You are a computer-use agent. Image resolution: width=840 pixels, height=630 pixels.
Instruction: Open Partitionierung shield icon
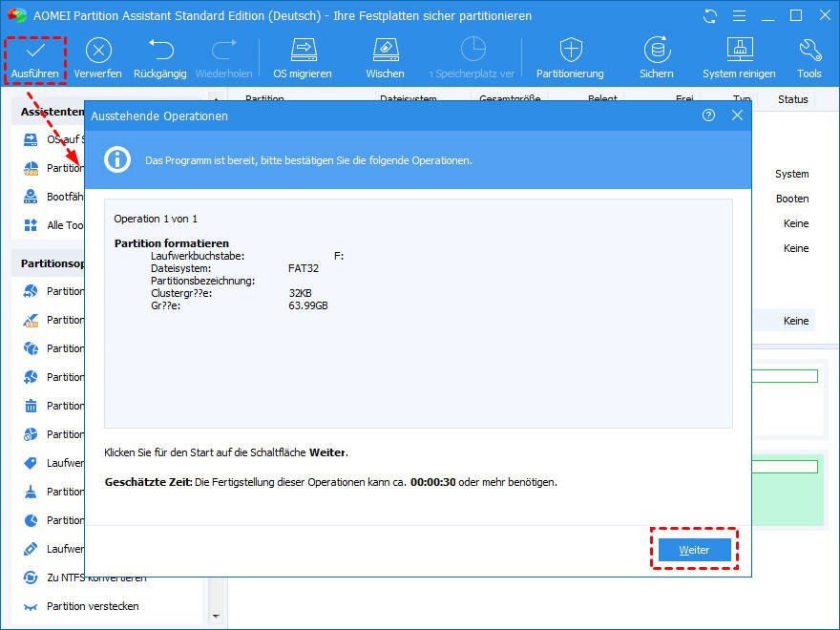point(571,50)
